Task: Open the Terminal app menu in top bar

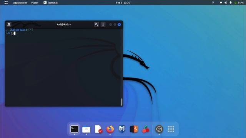Action: tap(50, 3)
